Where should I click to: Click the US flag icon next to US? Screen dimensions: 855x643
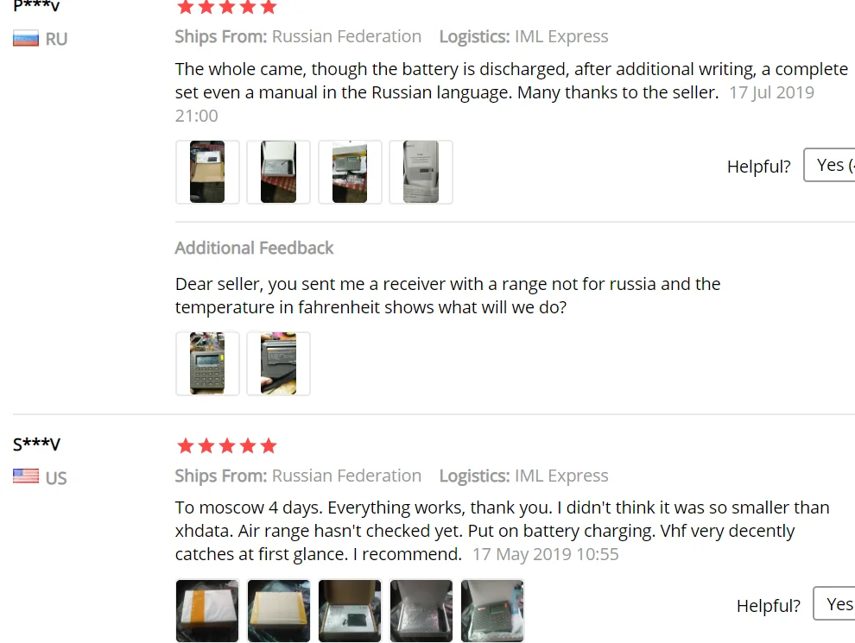point(26,476)
